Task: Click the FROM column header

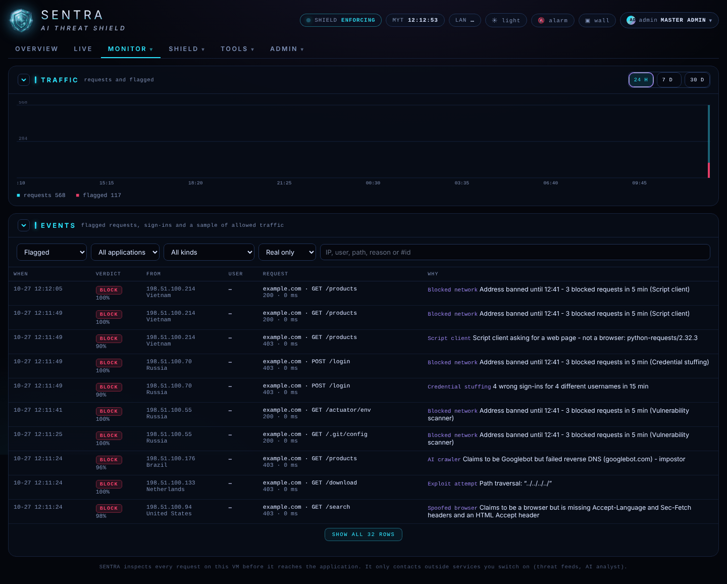Action: (x=153, y=274)
